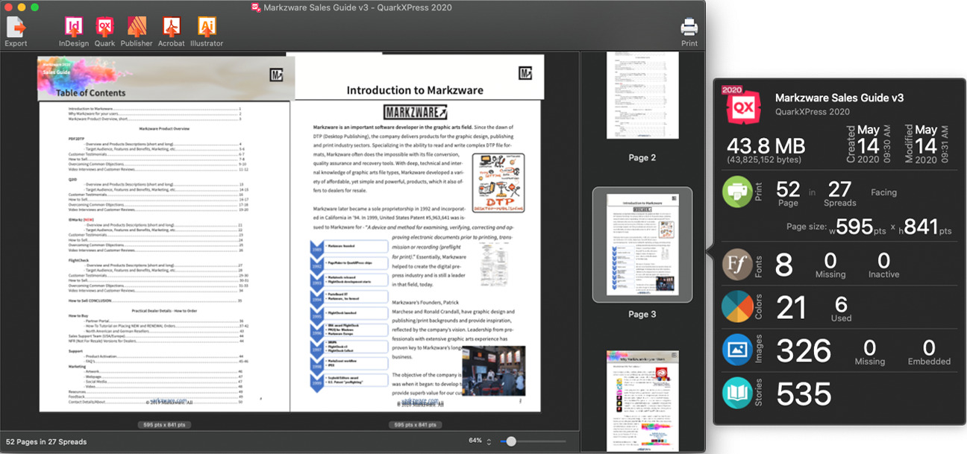Click the Inactive fonts count
The width and height of the screenshot is (967, 454).
[883, 265]
